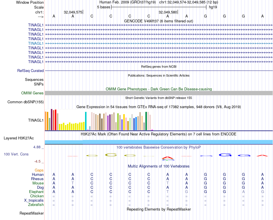
Task: Open the Common dbSNP(155) track label
Action: pyautogui.click(x=26, y=102)
